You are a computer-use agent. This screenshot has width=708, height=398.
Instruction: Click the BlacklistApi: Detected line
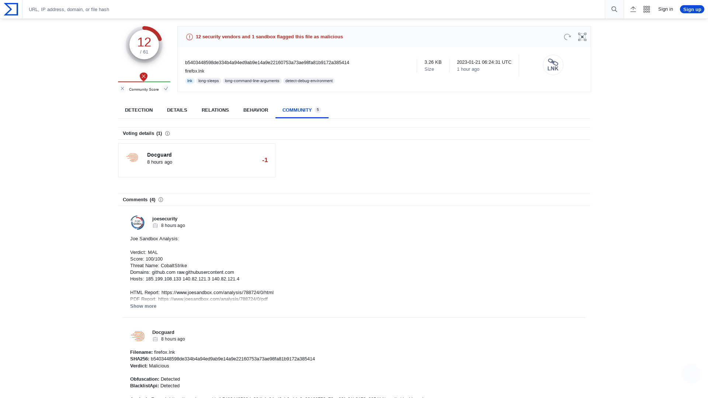155,386
